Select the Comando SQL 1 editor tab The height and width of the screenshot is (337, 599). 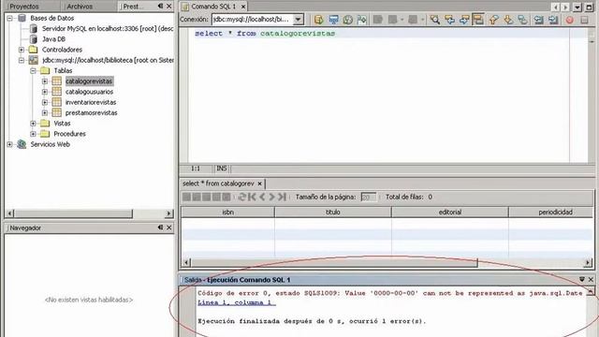tap(213, 7)
